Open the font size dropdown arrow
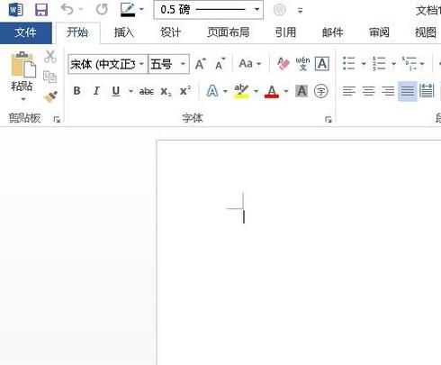 tap(183, 64)
